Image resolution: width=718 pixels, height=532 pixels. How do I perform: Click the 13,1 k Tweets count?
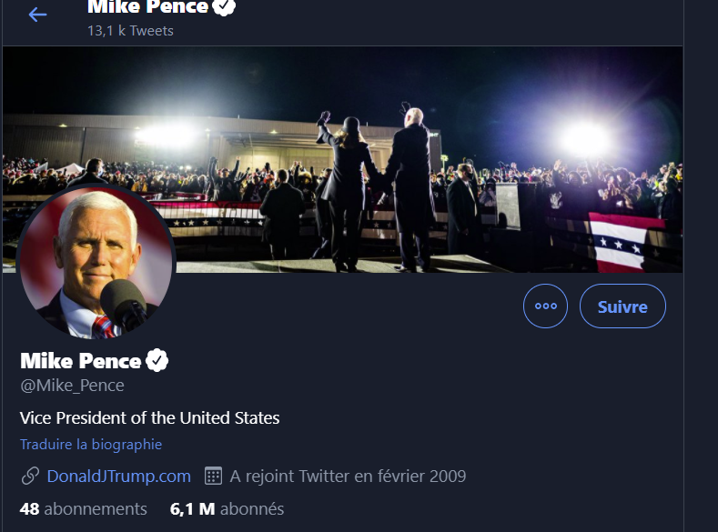pyautogui.click(x=130, y=31)
